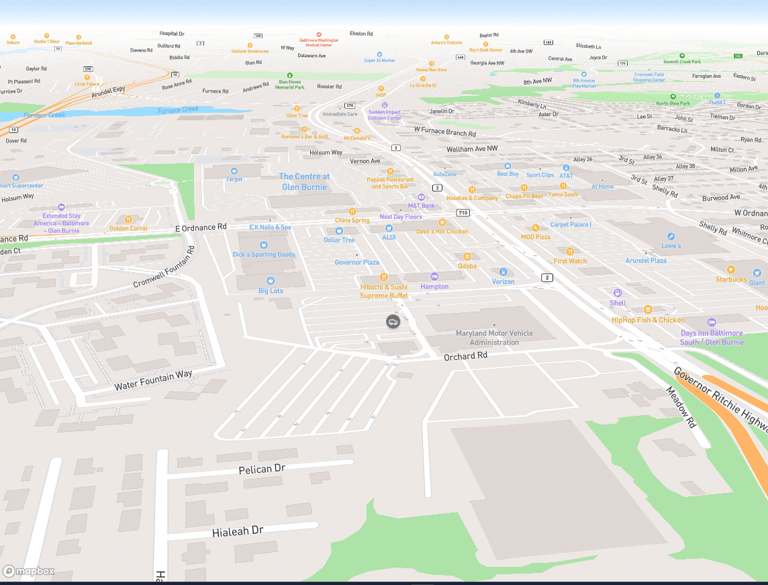Click the Golden Corral restaurant icon

128,220
